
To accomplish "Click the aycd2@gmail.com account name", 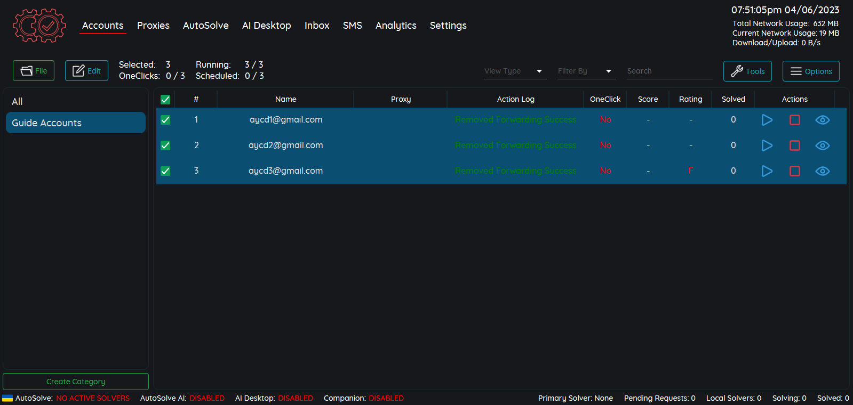I will pos(286,145).
